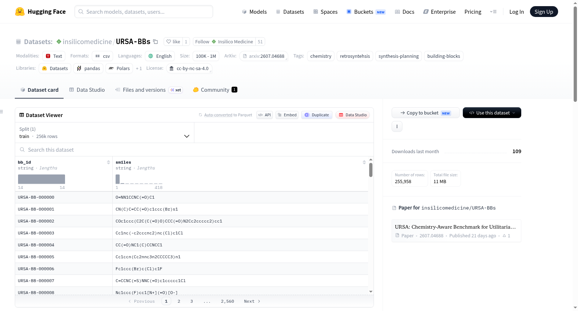Viewport: 578px width, 311px height.
Task: Expand the Split train selector
Action: 104,133
